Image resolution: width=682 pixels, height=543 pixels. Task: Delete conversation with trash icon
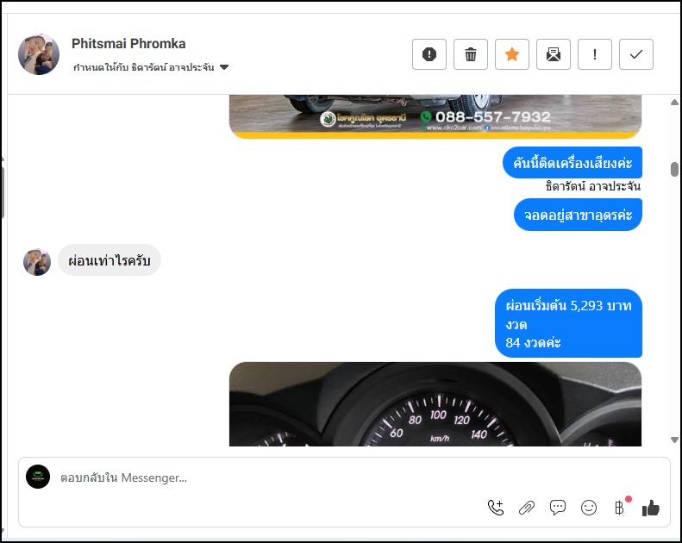471,54
